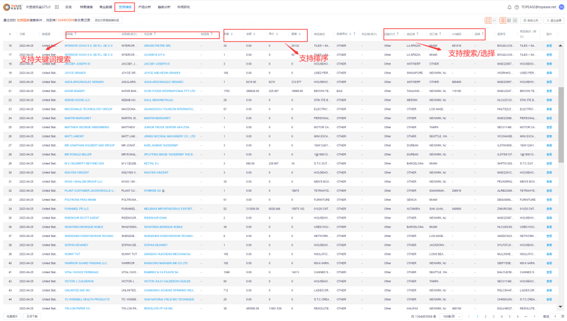The height and width of the screenshot is (321, 567).
Task: Go to page 2
Action: [x=485, y=316]
